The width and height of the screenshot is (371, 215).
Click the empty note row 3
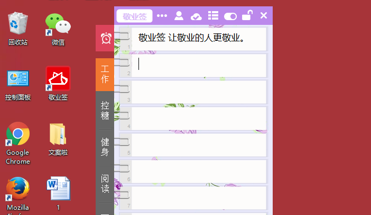(x=199, y=92)
